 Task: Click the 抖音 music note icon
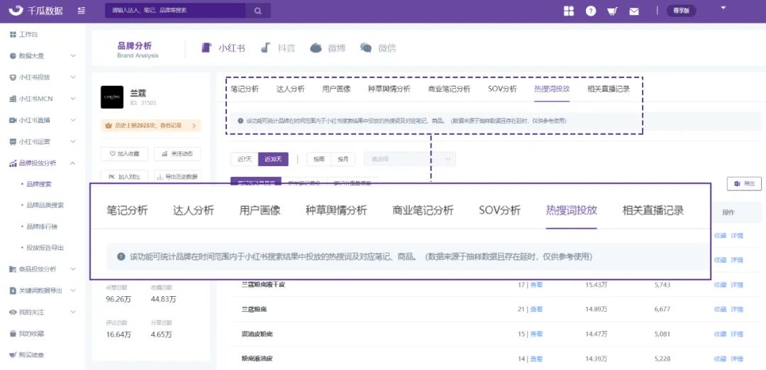point(265,48)
